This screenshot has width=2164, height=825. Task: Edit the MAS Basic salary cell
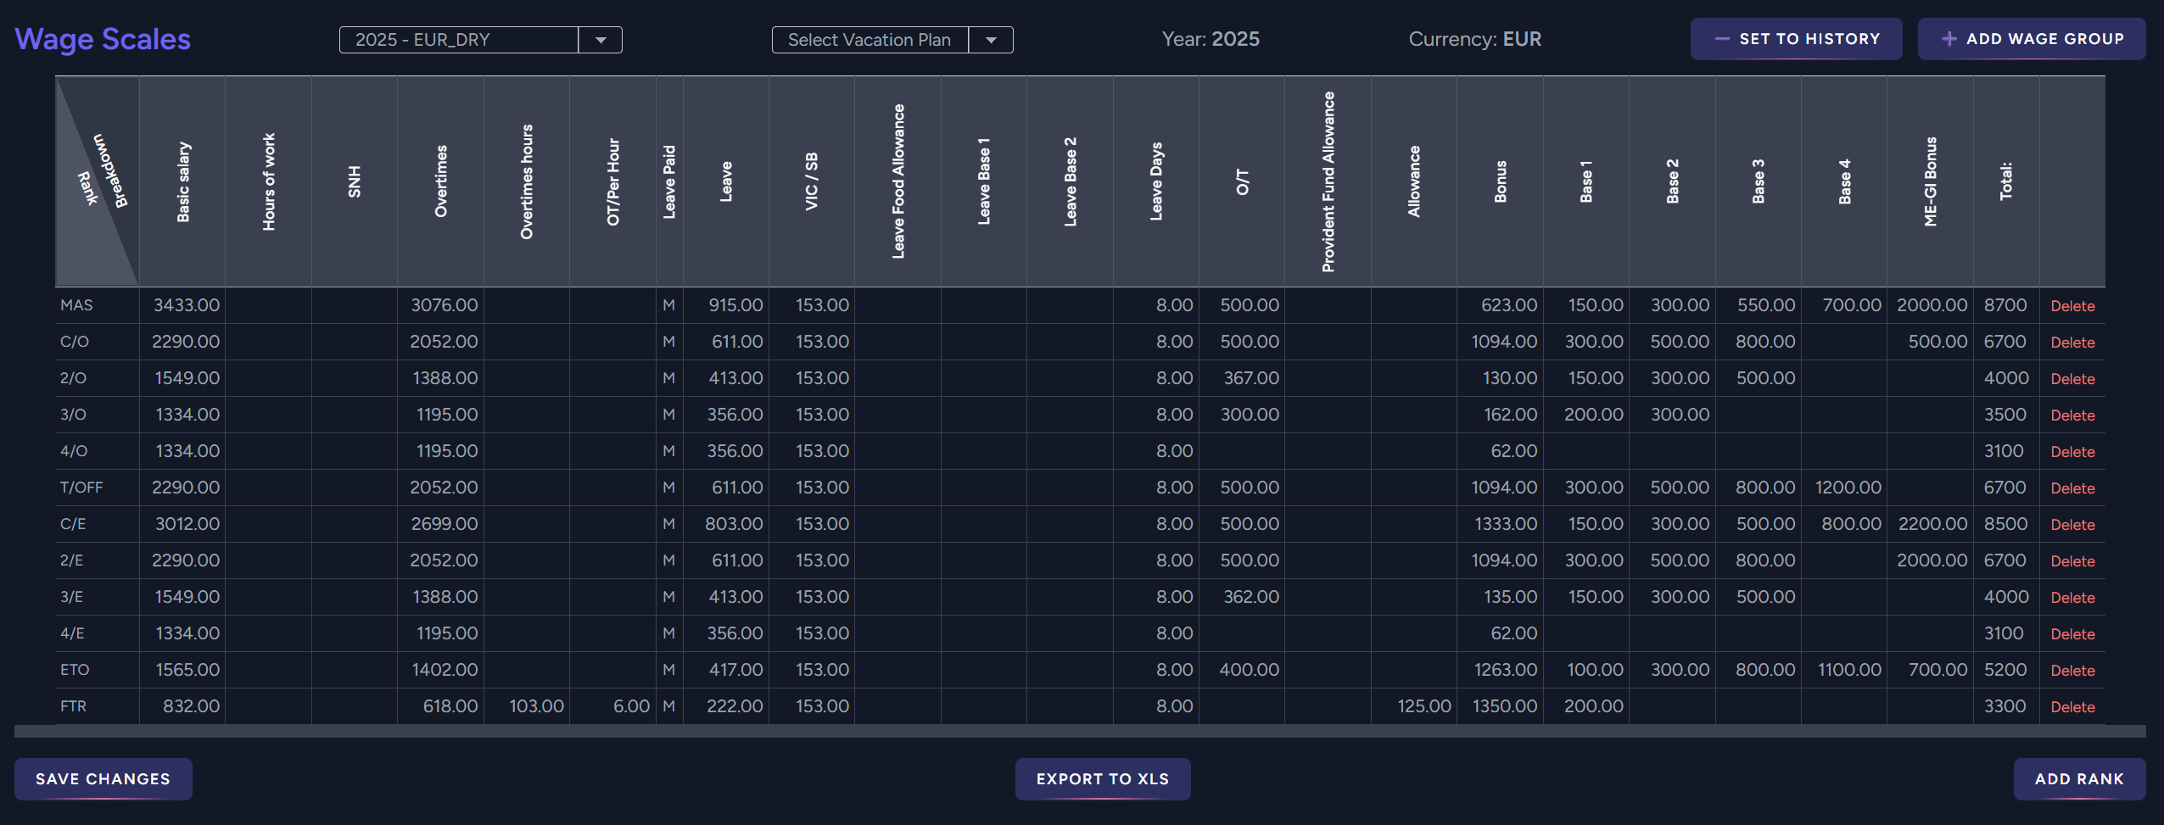pos(183,305)
